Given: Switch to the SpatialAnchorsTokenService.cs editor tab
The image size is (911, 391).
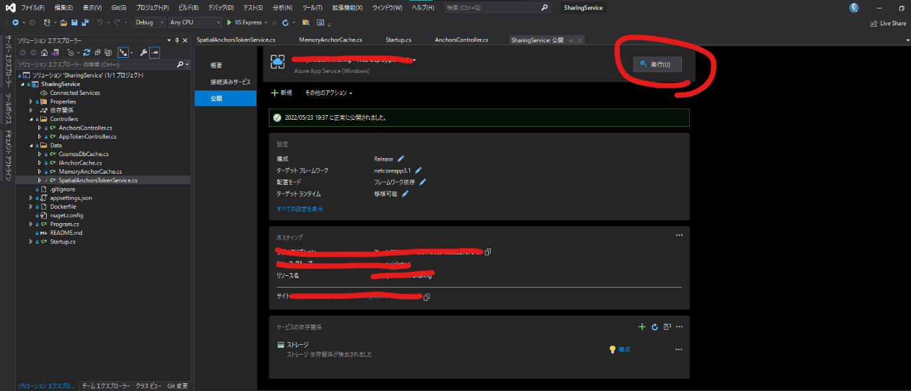Looking at the screenshot, I should [236, 40].
